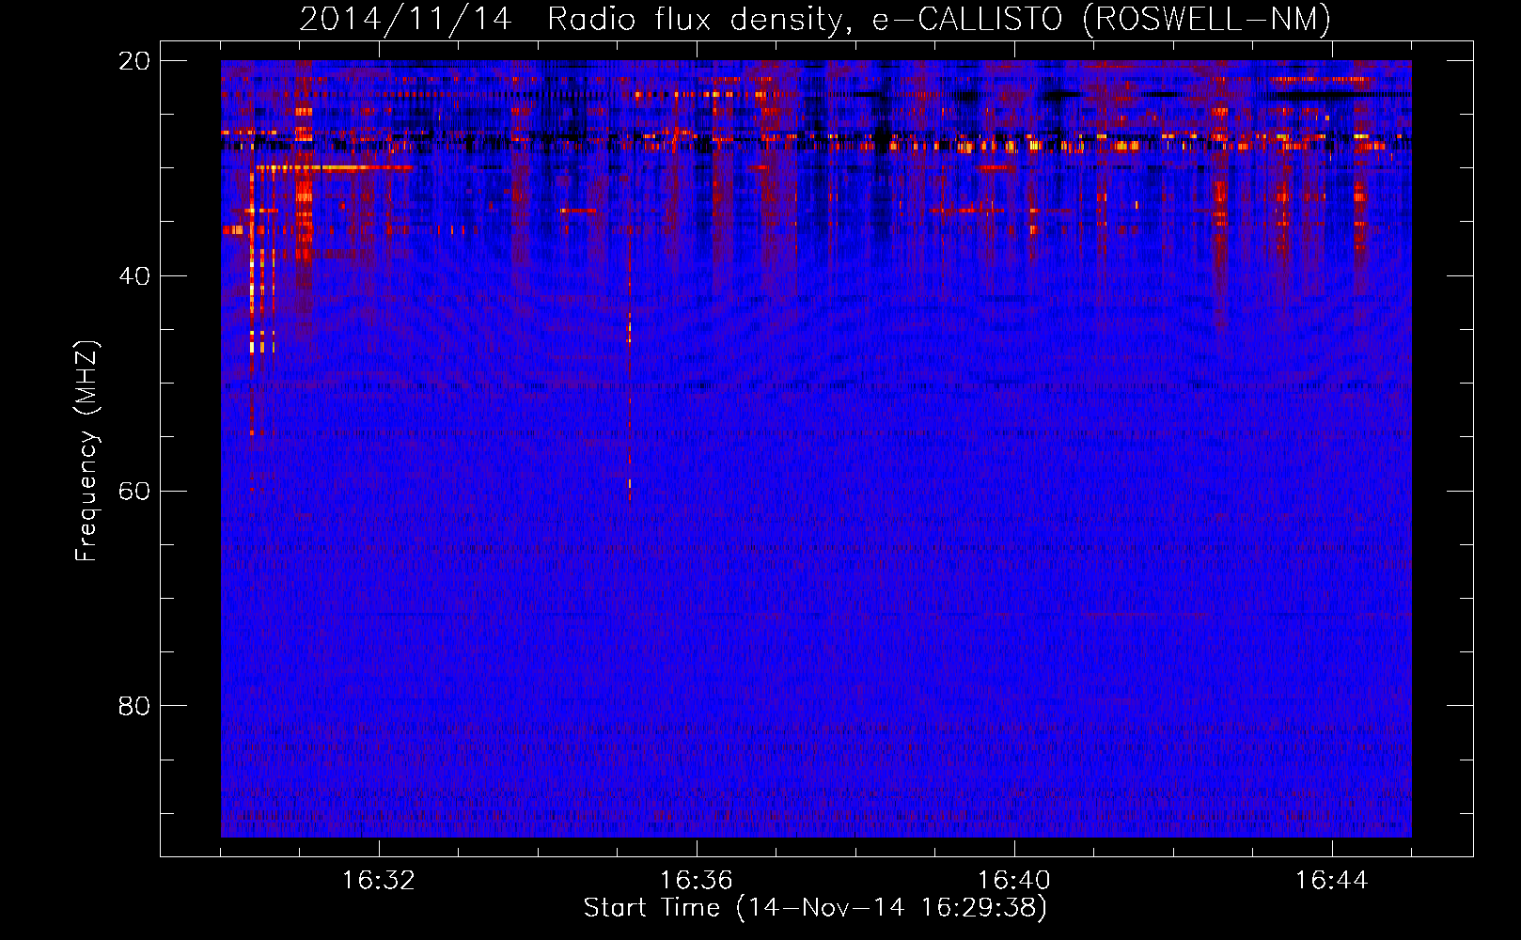Click the bright yellow horizontal burst near 30 MHz
1521x940 pixels.
tap(334, 167)
